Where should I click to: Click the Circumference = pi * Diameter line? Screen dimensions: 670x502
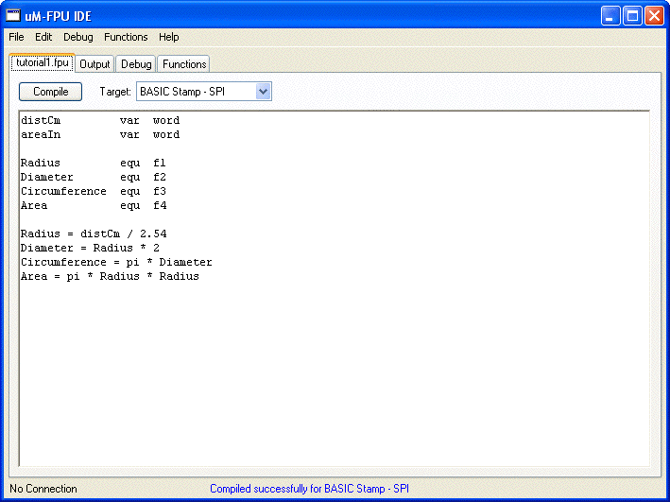point(116,262)
